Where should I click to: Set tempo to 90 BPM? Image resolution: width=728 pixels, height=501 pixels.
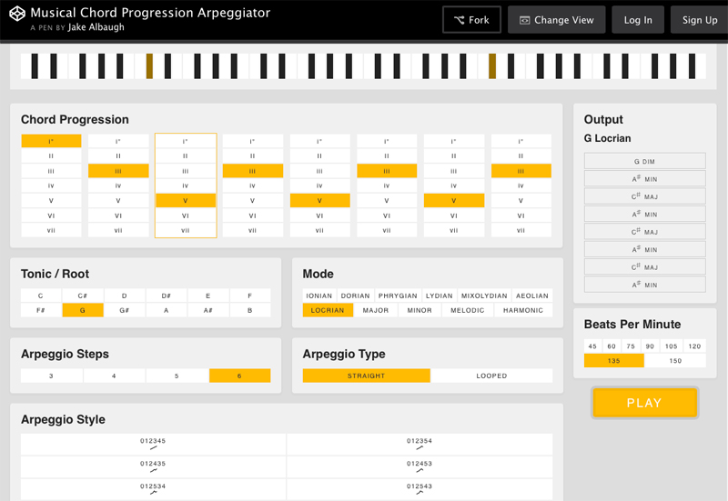point(650,346)
